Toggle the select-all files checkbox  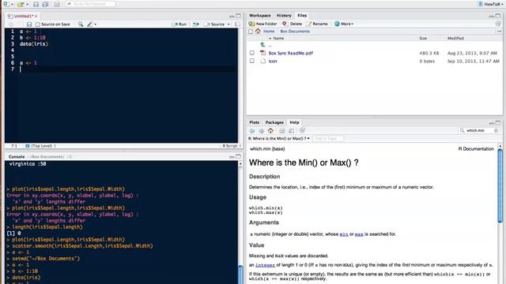(x=251, y=32)
